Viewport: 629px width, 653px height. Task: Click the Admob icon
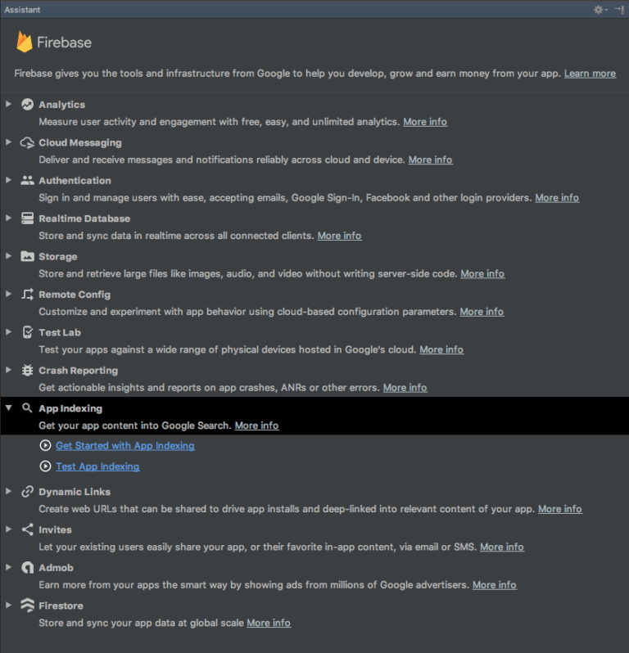[x=28, y=567]
